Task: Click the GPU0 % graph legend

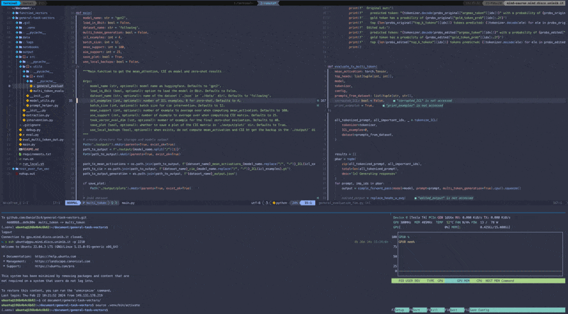Action: (403, 237)
